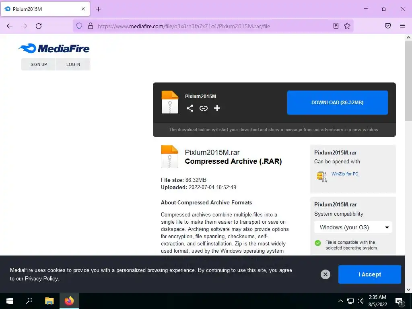
Task: Open the Pocket save icon
Action: [388, 26]
